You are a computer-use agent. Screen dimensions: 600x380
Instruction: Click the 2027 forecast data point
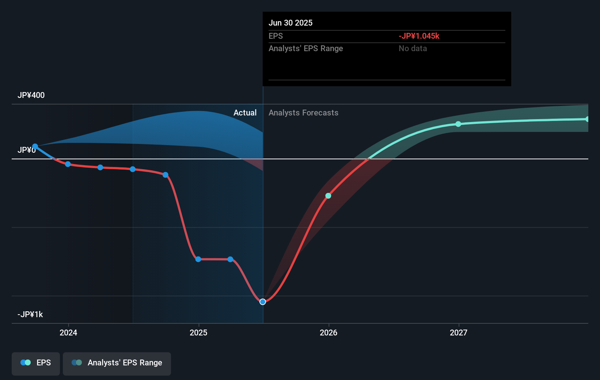pos(459,124)
